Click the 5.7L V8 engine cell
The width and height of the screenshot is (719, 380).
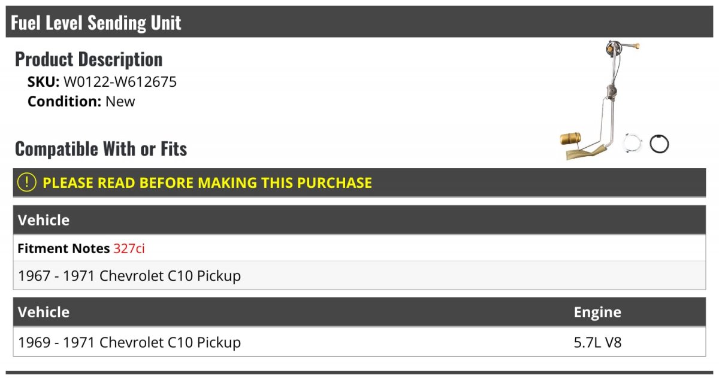click(x=599, y=342)
